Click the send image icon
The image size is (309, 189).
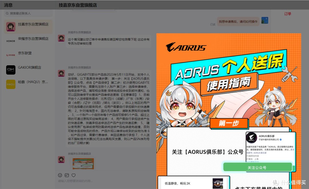click(67, 175)
